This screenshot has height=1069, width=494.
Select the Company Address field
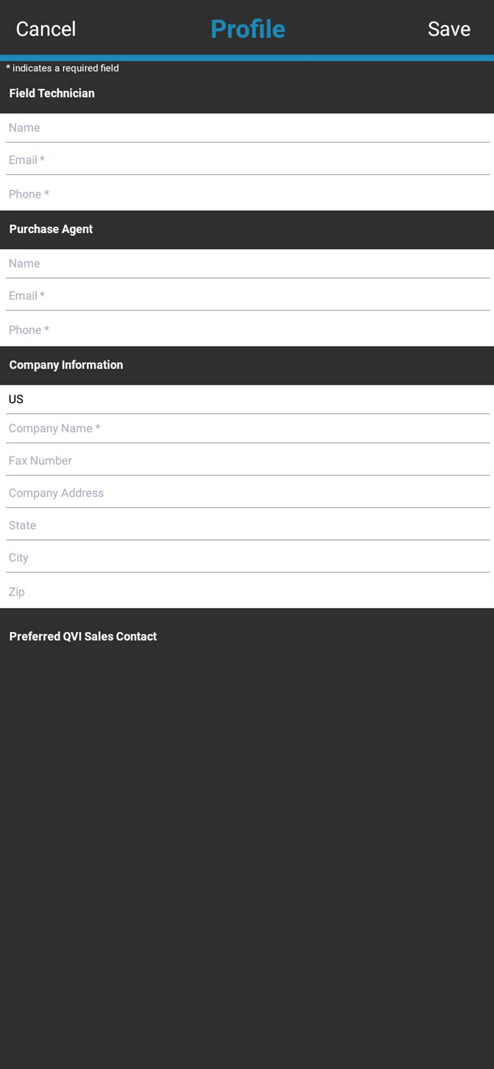click(248, 493)
